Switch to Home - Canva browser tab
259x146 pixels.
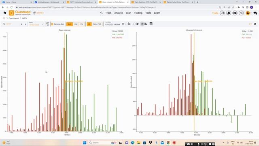(x=17, y=2)
